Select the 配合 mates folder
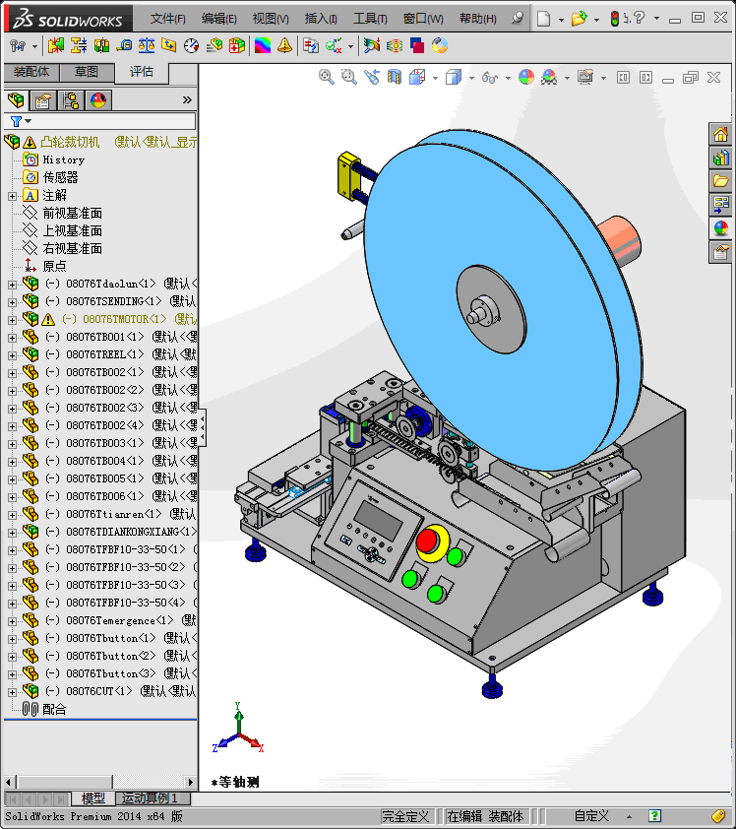This screenshot has width=736, height=829. click(54, 710)
